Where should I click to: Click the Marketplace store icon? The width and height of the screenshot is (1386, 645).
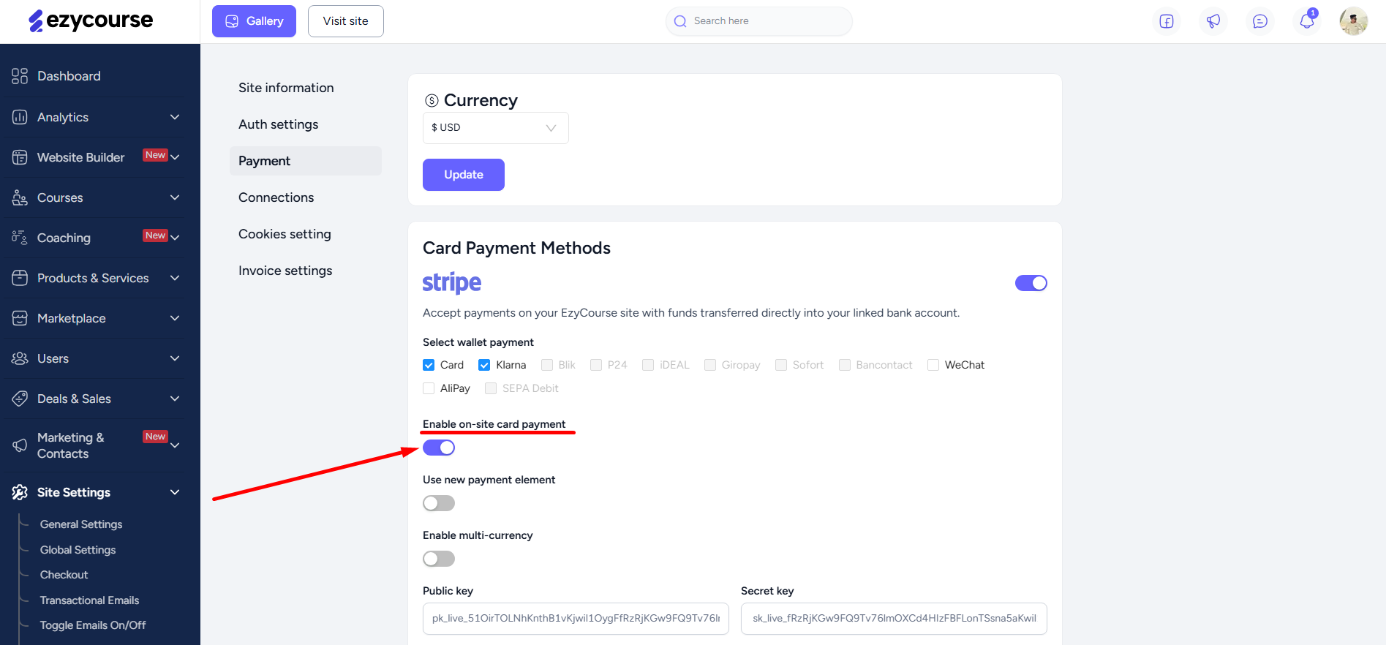20,318
